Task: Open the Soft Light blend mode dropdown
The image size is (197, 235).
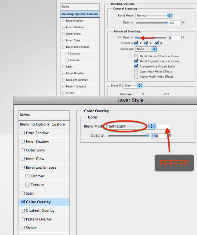Action: coord(131,126)
